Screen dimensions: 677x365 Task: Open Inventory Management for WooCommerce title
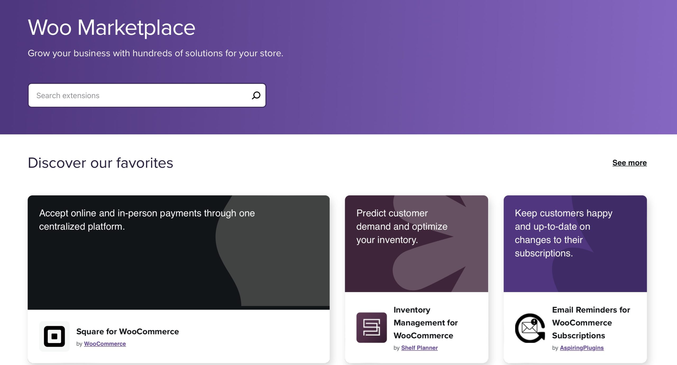[x=426, y=323]
